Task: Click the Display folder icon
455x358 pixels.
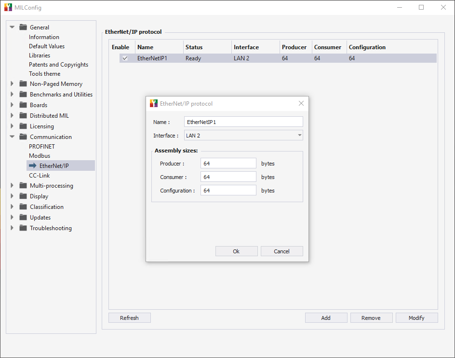Action: (23, 196)
